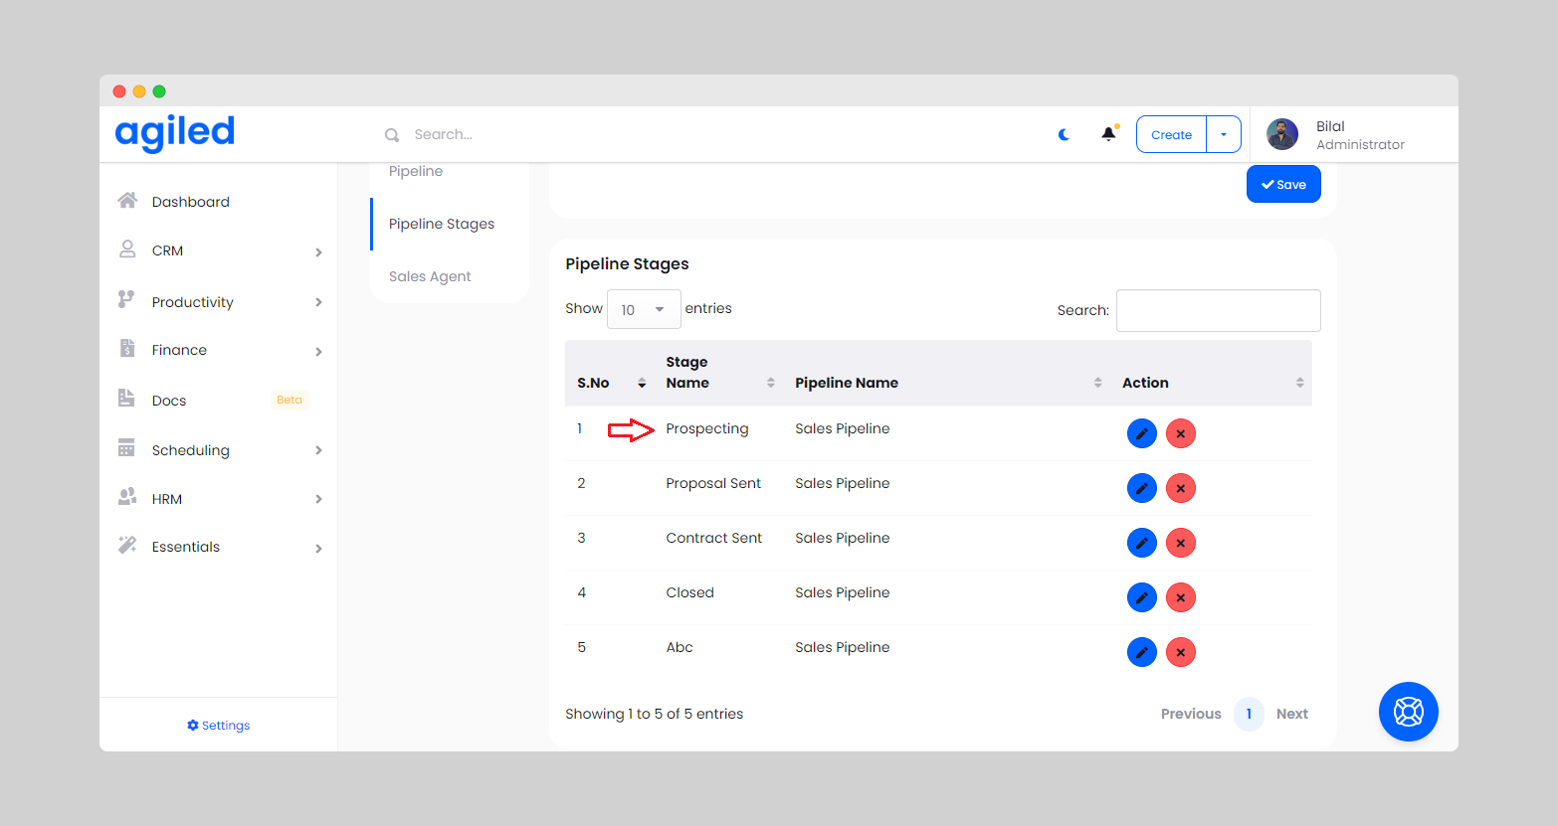
Task: Open the Sales Agent settings tab
Action: click(x=430, y=276)
